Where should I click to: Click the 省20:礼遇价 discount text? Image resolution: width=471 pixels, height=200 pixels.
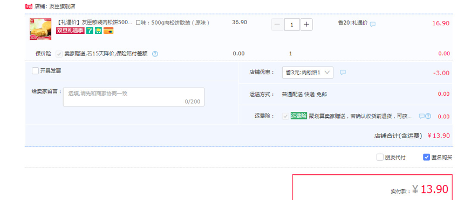353,23
